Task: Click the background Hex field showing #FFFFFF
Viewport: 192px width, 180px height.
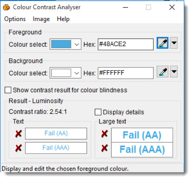Action: [125, 73]
